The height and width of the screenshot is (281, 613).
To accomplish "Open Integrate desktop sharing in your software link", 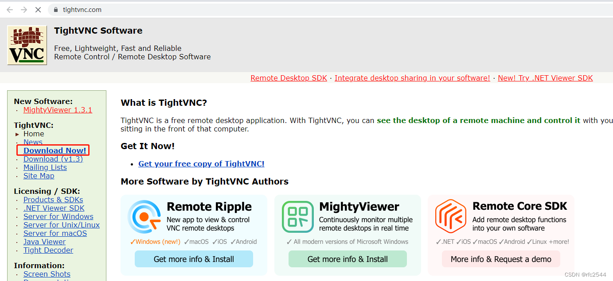I will [x=412, y=78].
